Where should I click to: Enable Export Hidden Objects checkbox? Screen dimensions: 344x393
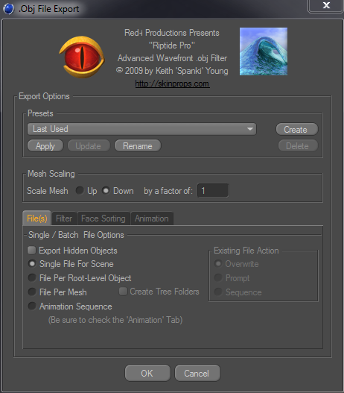tap(32, 250)
